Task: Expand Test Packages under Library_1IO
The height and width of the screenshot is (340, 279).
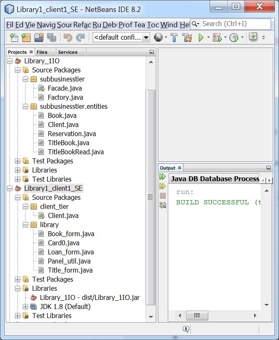Action: tap(17, 161)
